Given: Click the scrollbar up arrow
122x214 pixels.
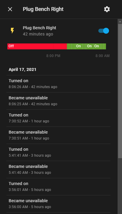Looking at the screenshot, I should (x=120, y=22).
